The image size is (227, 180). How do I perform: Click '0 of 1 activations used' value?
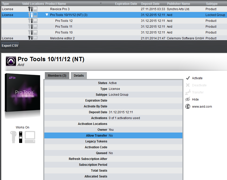click(x=124, y=118)
